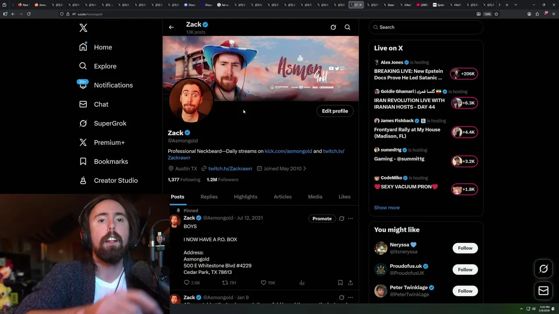
Task: Open the floating Grok button at bottom right
Action: (x=543, y=269)
